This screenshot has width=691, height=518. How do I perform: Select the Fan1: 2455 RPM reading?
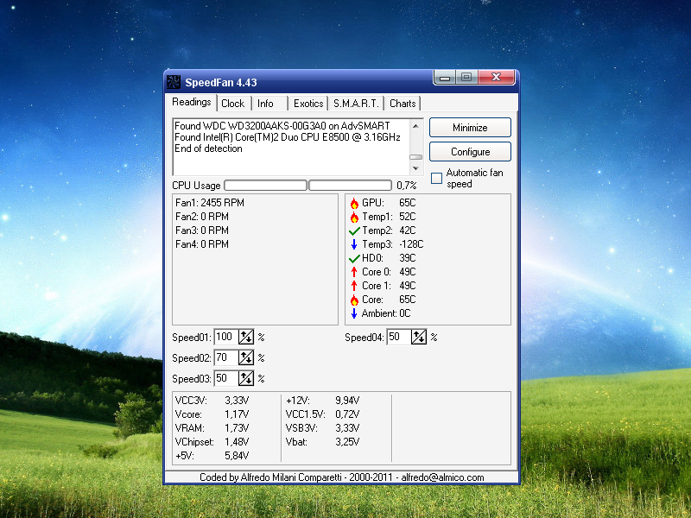click(x=210, y=203)
